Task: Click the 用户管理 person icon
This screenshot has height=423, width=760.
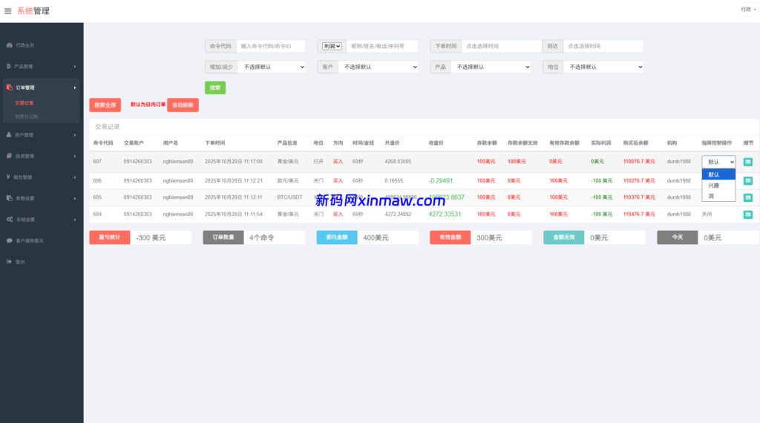Action: click(x=9, y=135)
